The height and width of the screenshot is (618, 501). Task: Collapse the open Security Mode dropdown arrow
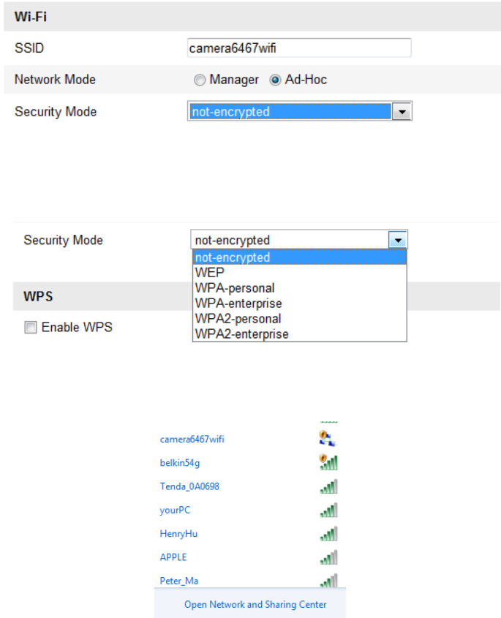398,240
